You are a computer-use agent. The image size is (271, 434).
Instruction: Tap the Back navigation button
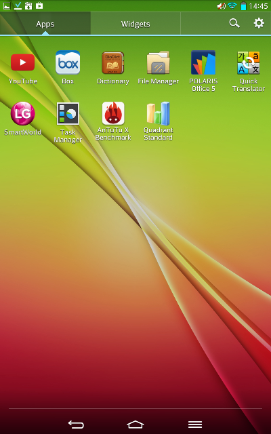coord(76,424)
